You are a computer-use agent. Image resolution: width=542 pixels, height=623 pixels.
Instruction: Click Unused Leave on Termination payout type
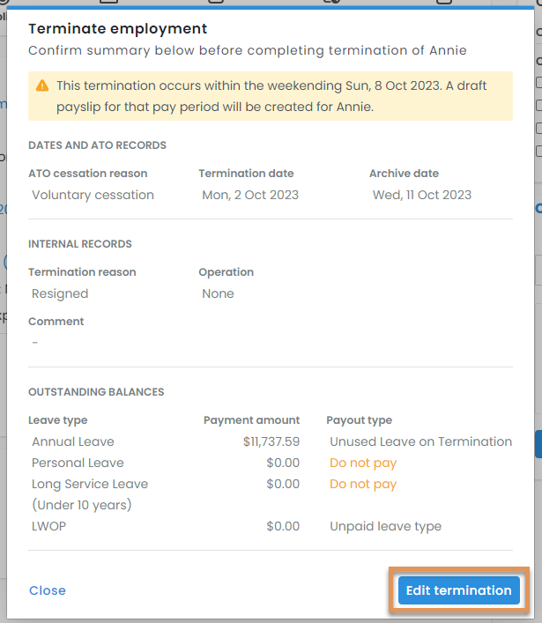(x=420, y=441)
